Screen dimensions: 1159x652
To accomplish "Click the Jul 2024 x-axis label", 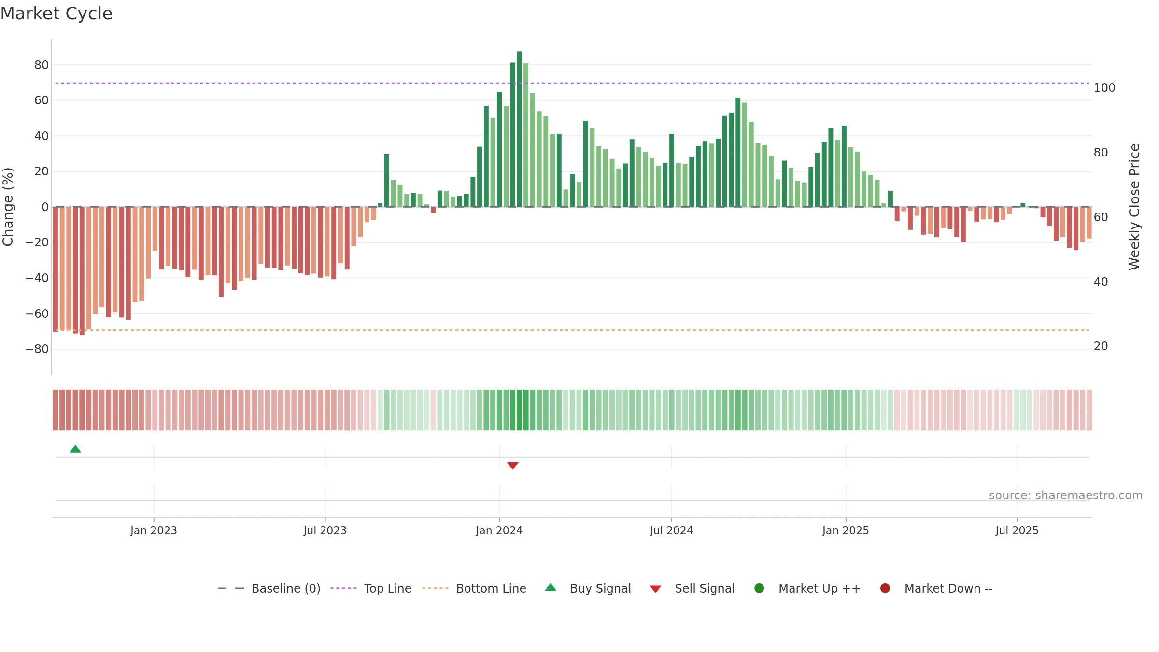I will click(x=671, y=531).
